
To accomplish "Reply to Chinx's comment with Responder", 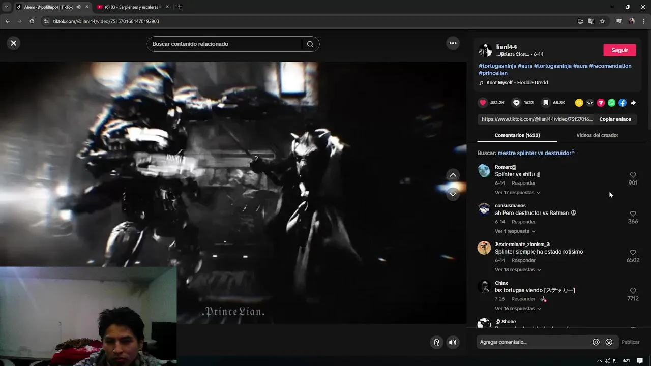I will (x=523, y=299).
